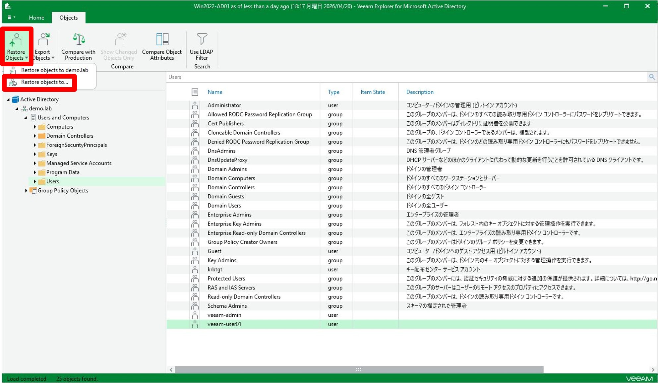The width and height of the screenshot is (658, 383).
Task: Click the Computers folder icon
Action: coord(42,127)
